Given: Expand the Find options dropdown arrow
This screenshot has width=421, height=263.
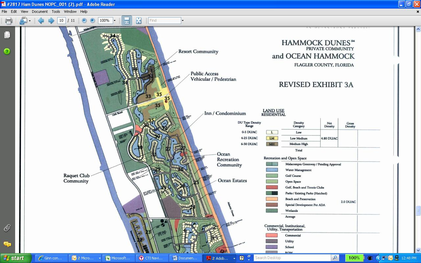Looking at the screenshot, I should 183,21.
